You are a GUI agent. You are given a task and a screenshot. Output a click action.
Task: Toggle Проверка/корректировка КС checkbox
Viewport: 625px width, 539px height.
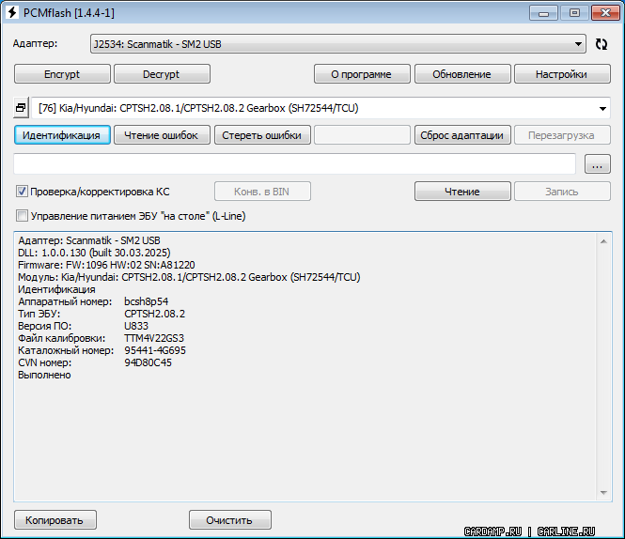click(22, 192)
